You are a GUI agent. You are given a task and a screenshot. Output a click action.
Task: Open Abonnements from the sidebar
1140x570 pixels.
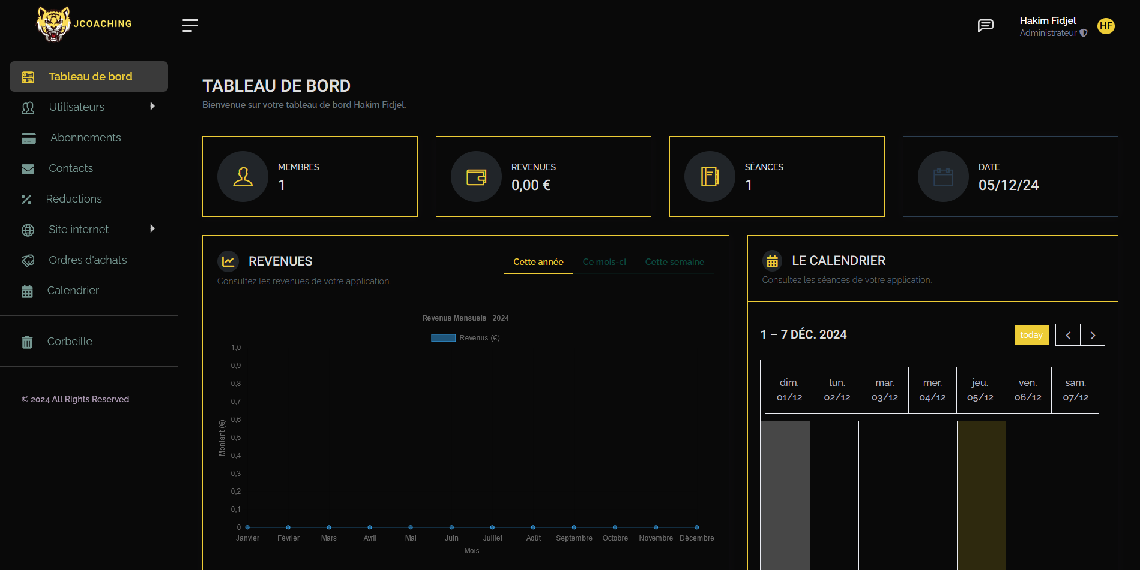coord(85,138)
